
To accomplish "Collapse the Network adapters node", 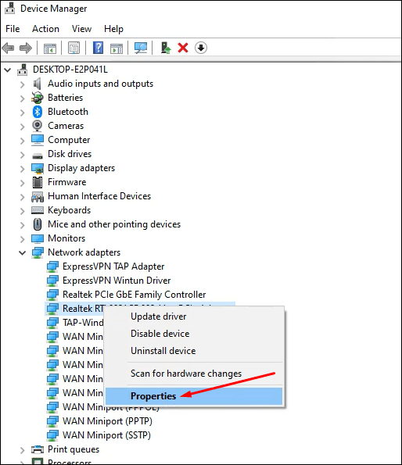I will 22,252.
